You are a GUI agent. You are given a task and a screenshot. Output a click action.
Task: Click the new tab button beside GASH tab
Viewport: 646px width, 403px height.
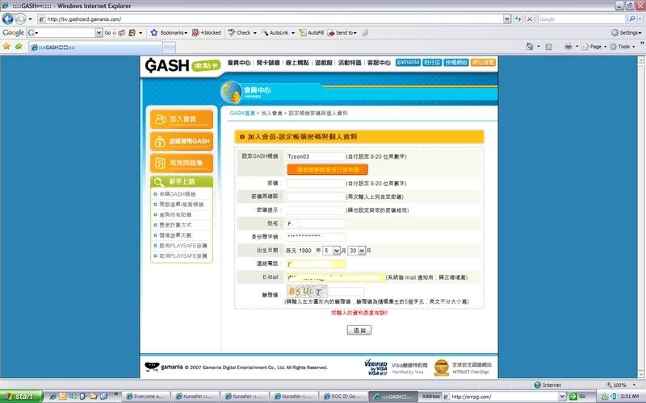[169, 48]
